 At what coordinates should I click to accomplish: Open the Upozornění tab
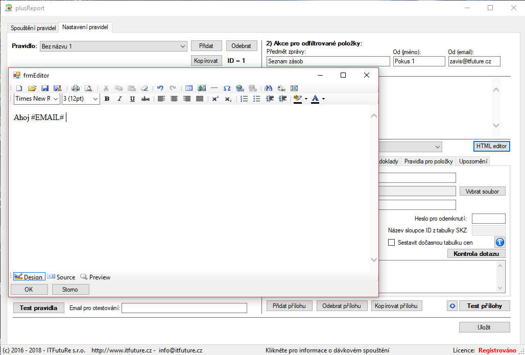473,161
